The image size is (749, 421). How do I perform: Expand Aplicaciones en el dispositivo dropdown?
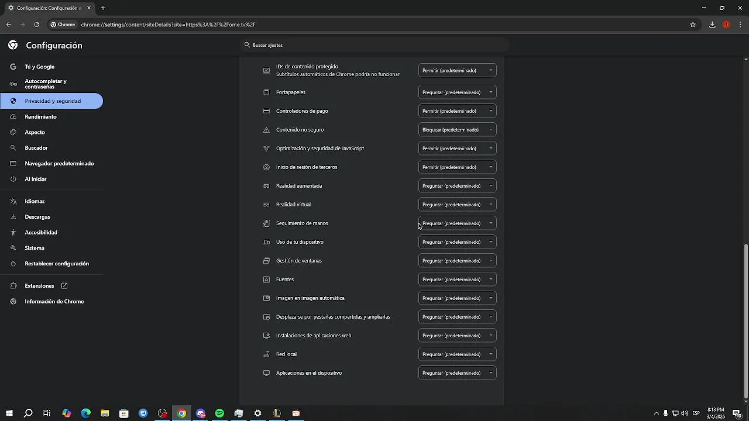point(458,373)
